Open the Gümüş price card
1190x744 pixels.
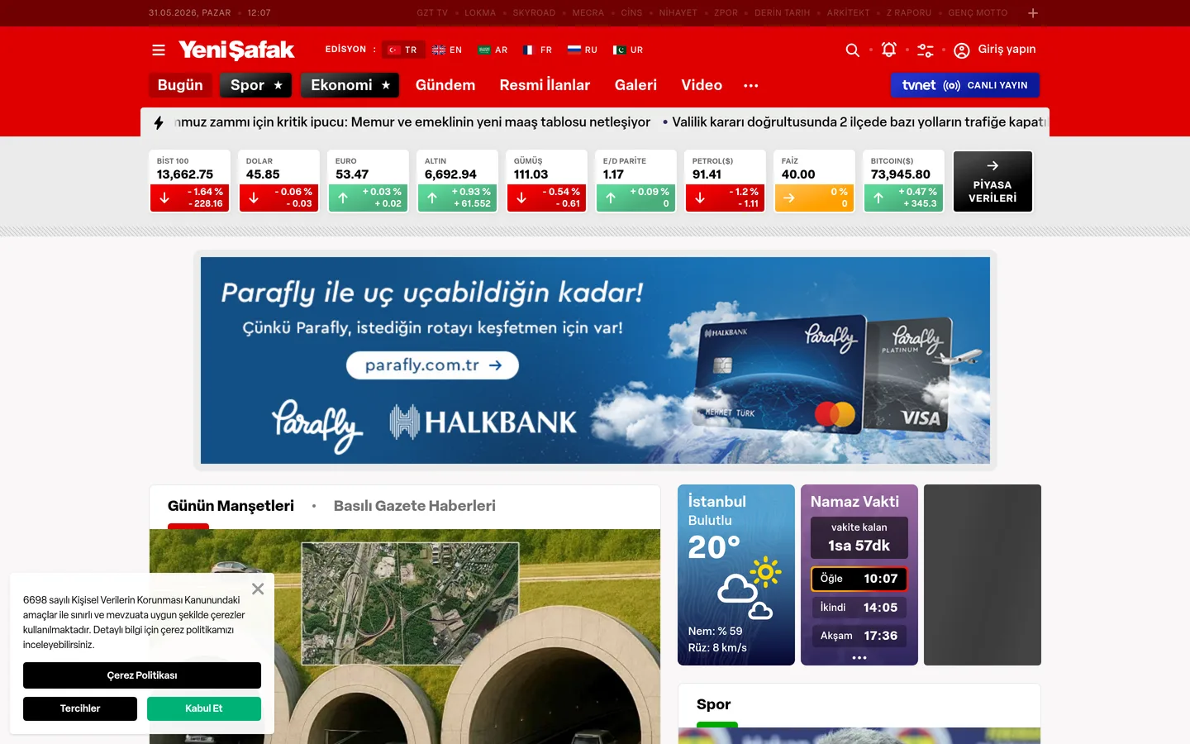click(x=546, y=181)
